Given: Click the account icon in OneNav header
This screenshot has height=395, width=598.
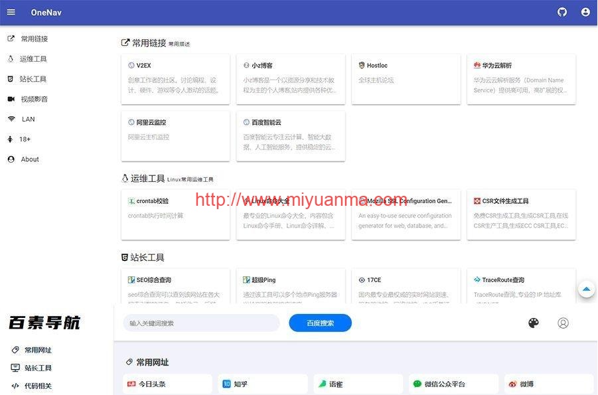Looking at the screenshot, I should point(585,12).
